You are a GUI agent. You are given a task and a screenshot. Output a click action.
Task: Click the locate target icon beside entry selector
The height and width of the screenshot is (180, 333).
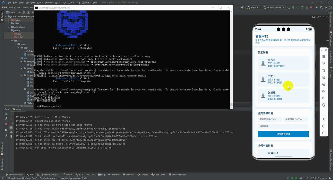242,7
